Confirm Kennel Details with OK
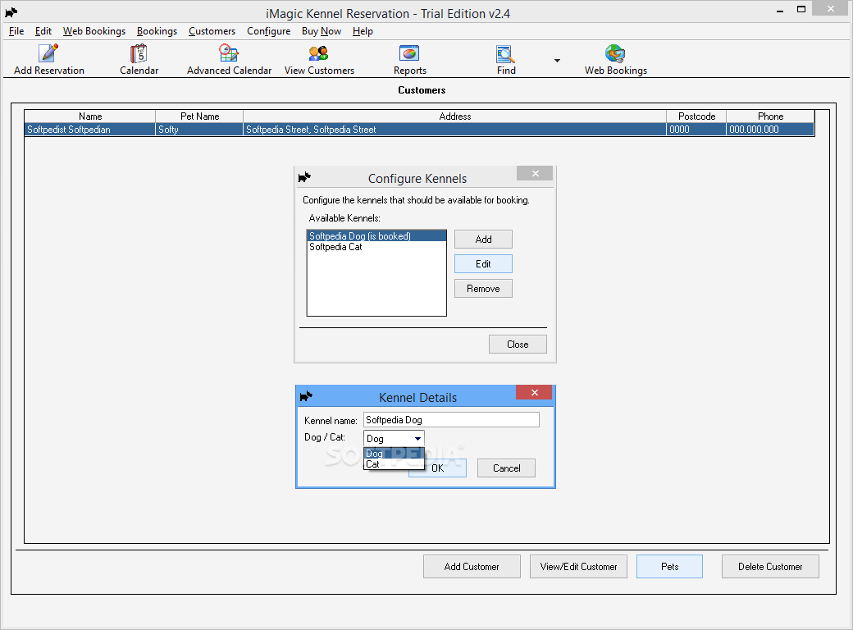Screen dimensions: 853x630 438,468
